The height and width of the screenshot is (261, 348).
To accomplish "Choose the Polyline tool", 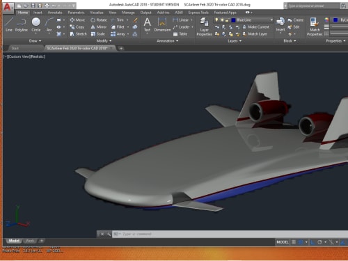I will [x=22, y=24].
